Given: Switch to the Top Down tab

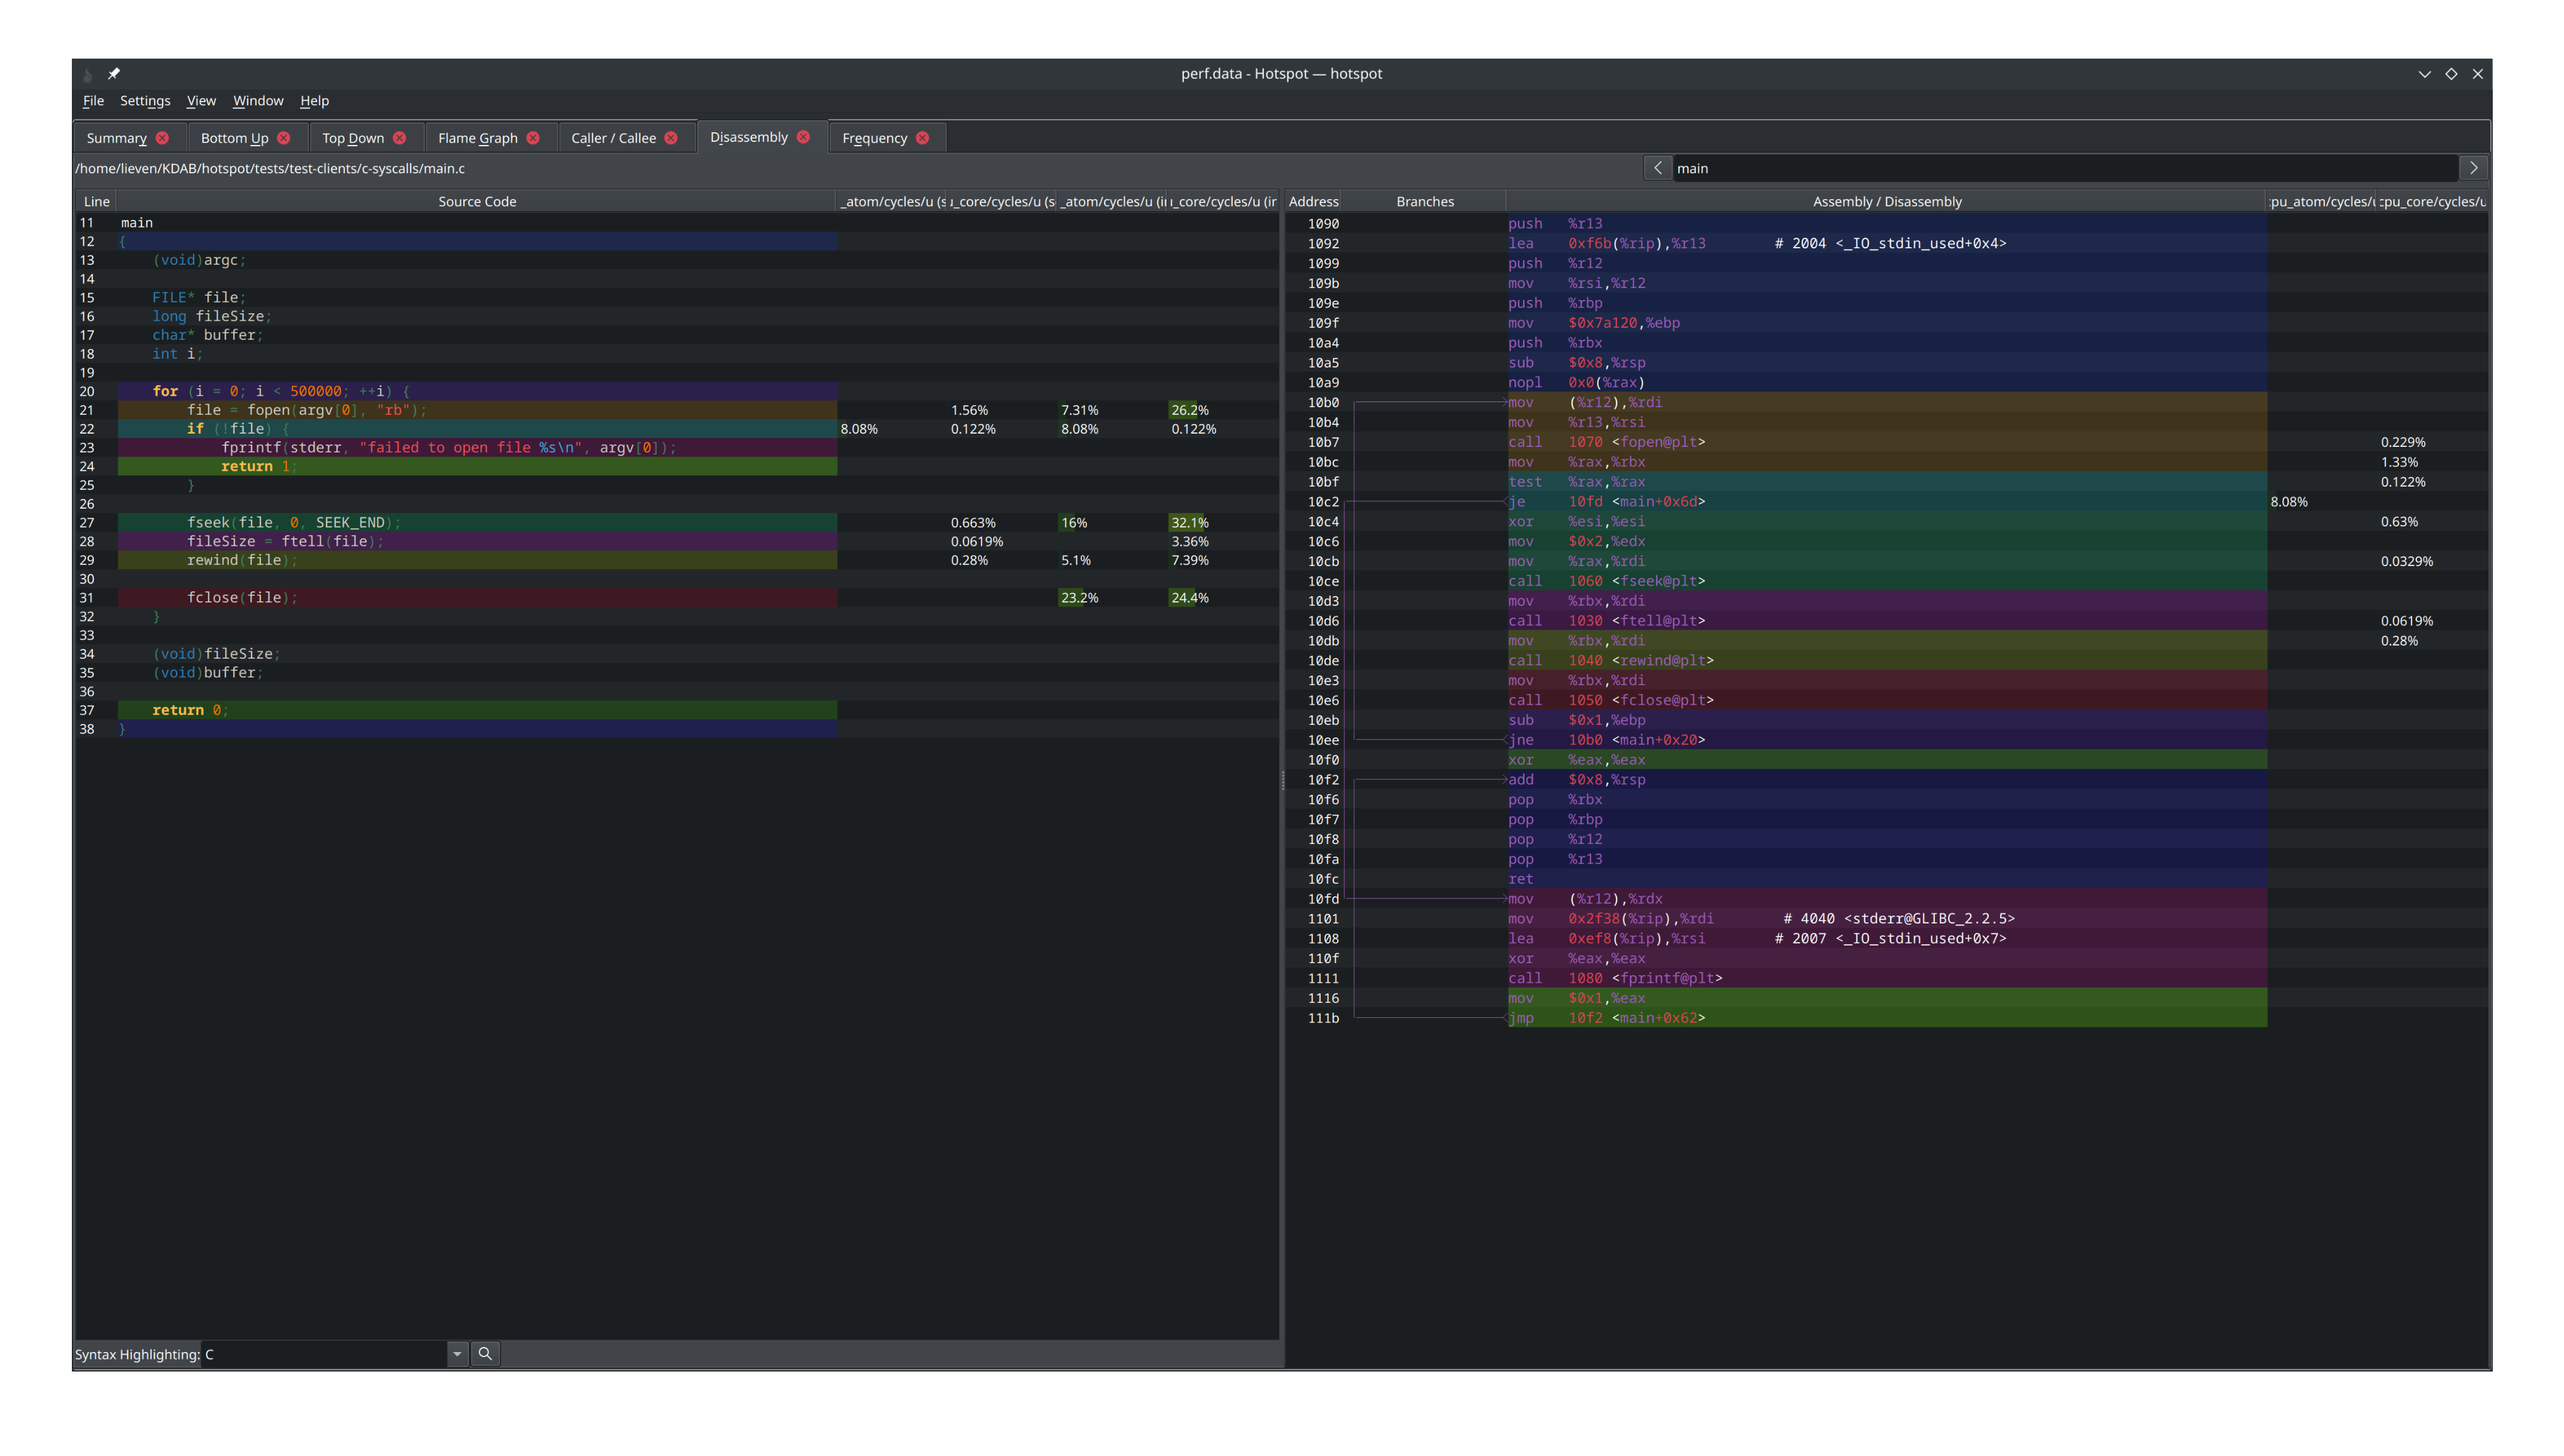Looking at the screenshot, I should tap(353, 137).
